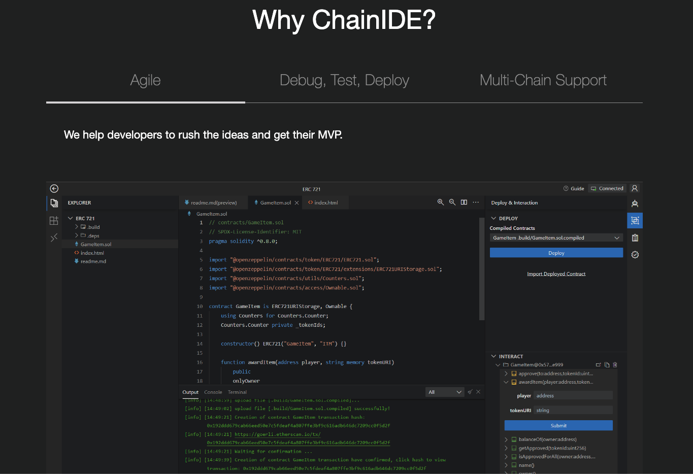Open the user account profile icon
The width and height of the screenshot is (693, 474).
pos(635,188)
